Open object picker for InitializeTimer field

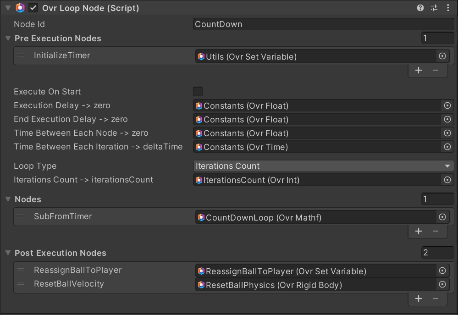click(442, 56)
